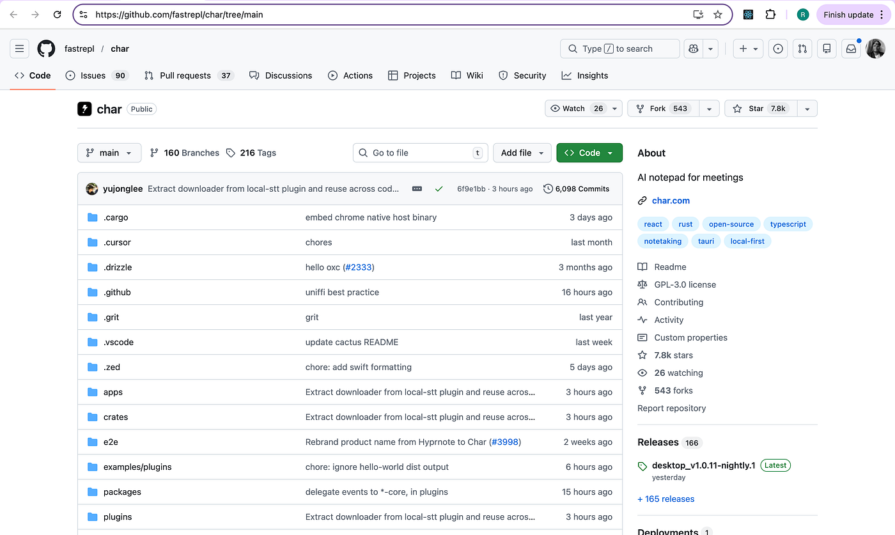Viewport: 895px width, 535px height.
Task: Open the notifications inbox
Action: click(x=851, y=49)
